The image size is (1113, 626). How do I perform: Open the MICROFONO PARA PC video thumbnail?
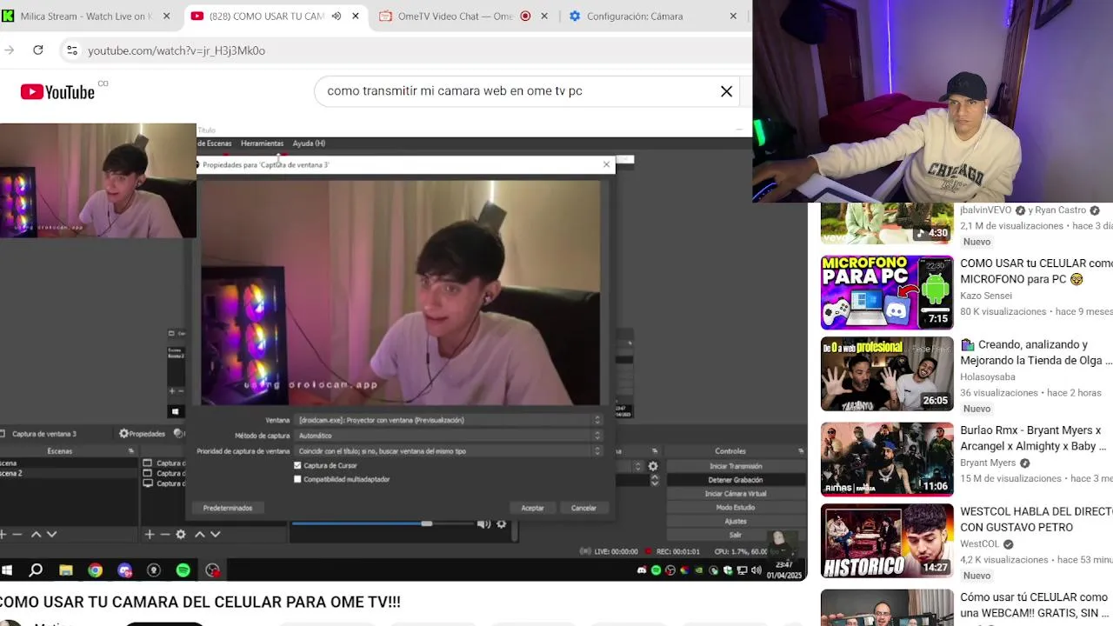[x=887, y=292]
